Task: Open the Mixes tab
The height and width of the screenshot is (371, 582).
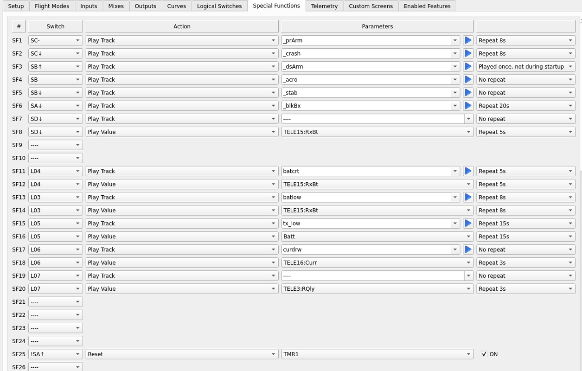Action: pyautogui.click(x=116, y=6)
